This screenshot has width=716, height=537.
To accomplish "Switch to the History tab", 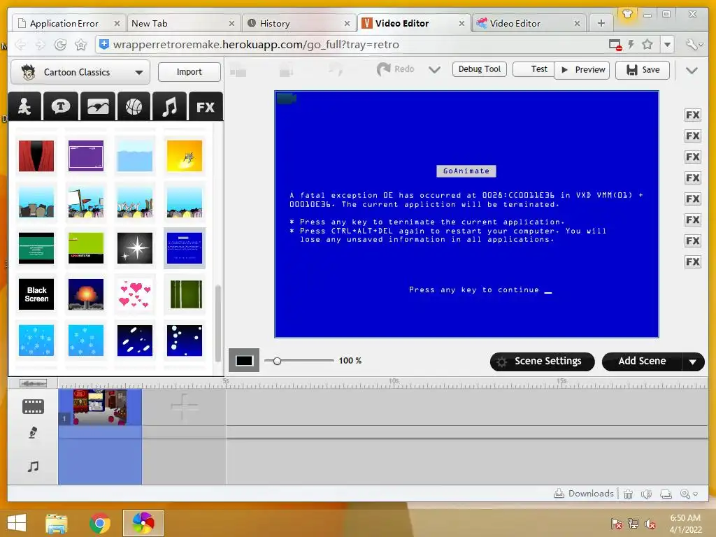I will [298, 23].
